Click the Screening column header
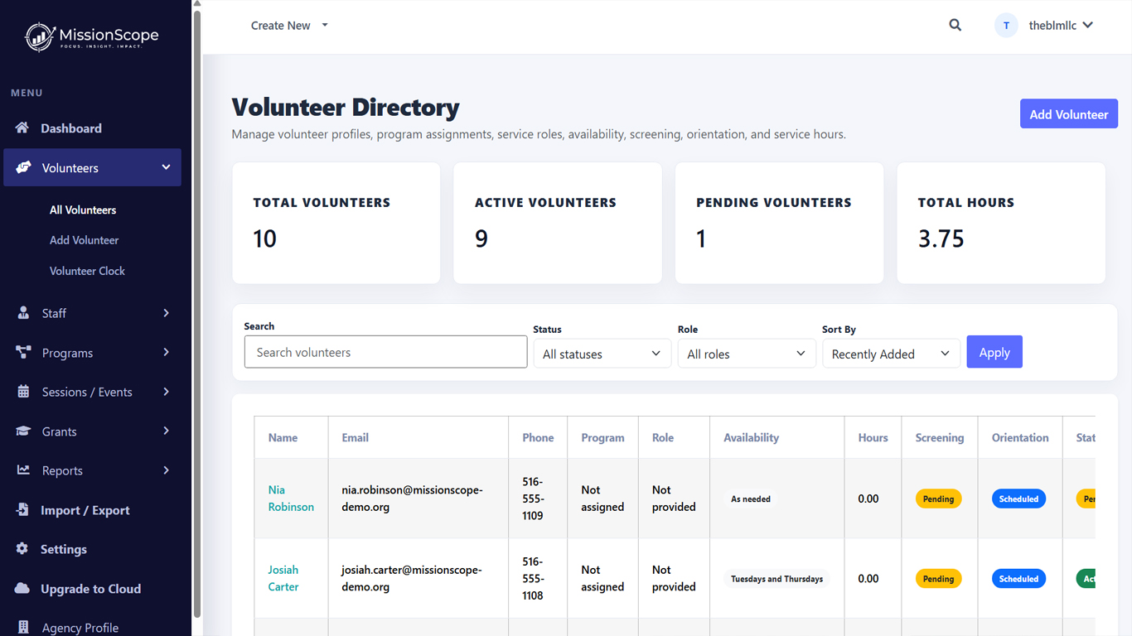 940,438
